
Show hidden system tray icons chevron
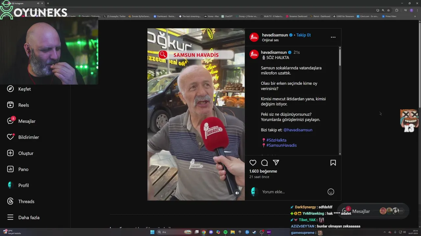click(x=384, y=232)
